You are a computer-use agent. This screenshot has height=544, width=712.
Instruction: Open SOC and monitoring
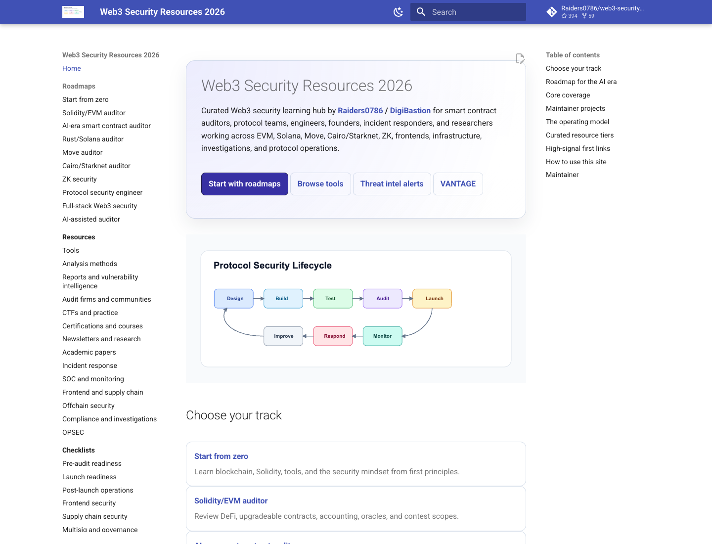pyautogui.click(x=93, y=379)
